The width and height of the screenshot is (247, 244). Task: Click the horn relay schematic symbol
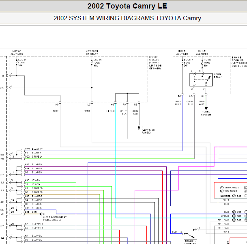pyautogui.click(x=201, y=80)
